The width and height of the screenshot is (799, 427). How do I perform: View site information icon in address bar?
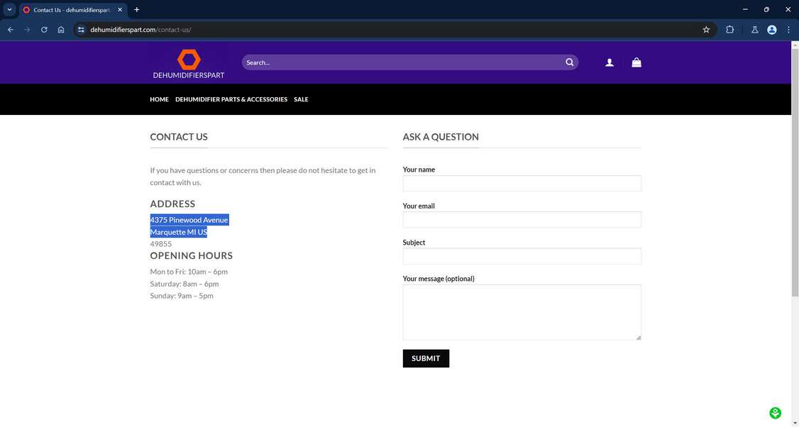click(81, 30)
